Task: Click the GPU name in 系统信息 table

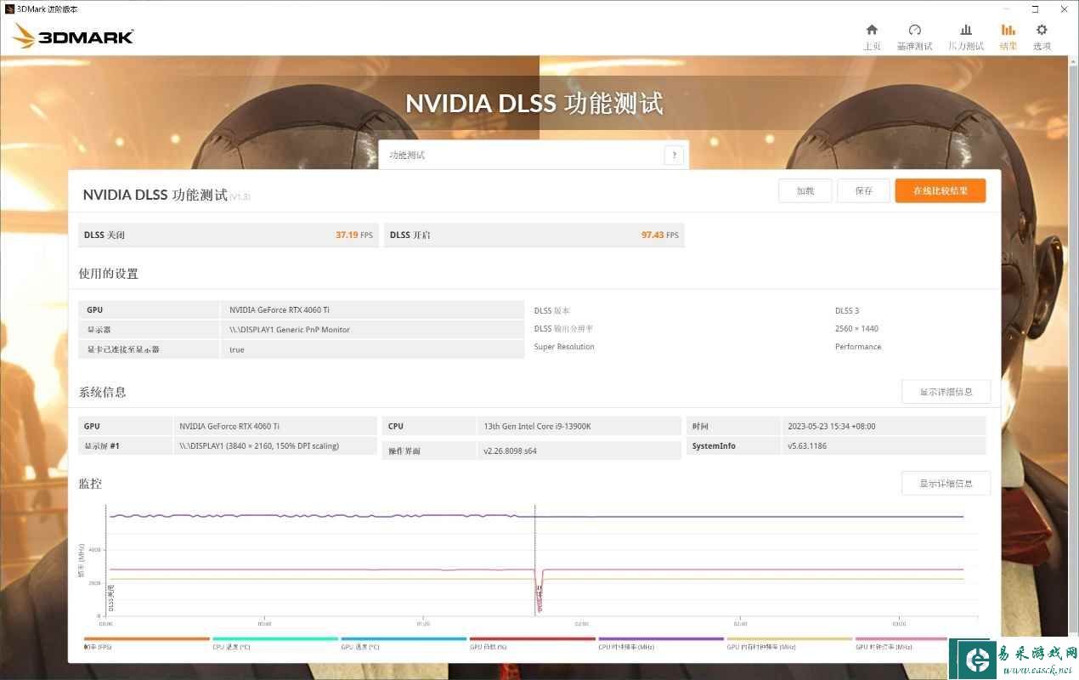Action: [229, 426]
